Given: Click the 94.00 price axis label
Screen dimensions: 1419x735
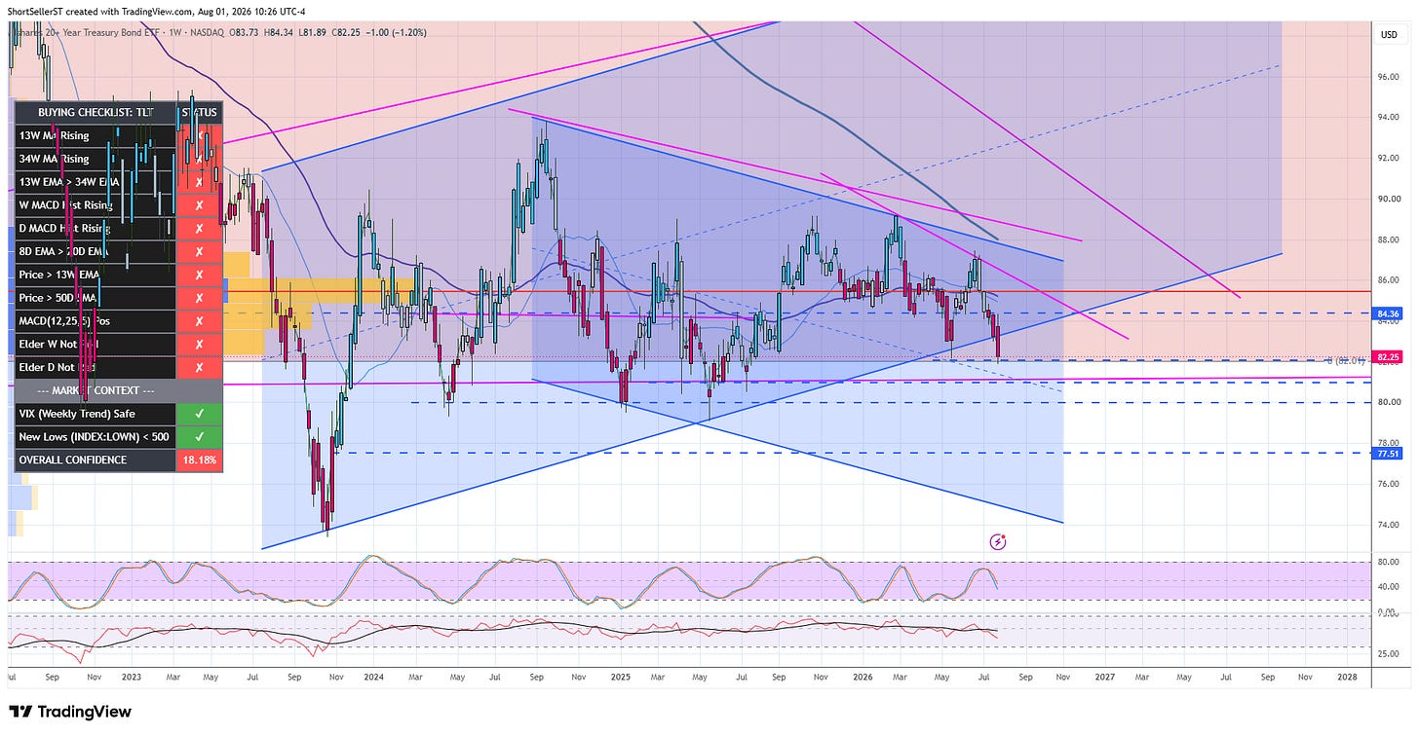Looking at the screenshot, I should pos(1388,117).
